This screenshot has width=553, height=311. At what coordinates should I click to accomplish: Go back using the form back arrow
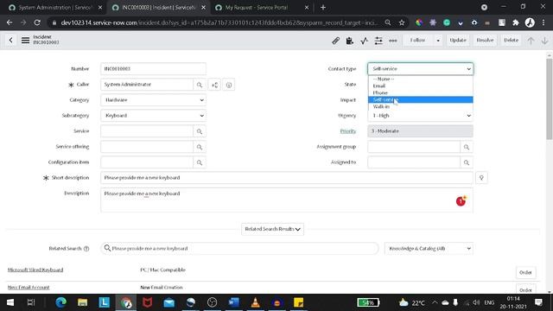(x=11, y=41)
